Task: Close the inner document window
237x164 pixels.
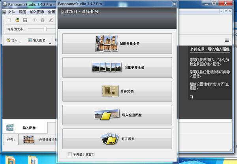Action: click(x=230, y=11)
